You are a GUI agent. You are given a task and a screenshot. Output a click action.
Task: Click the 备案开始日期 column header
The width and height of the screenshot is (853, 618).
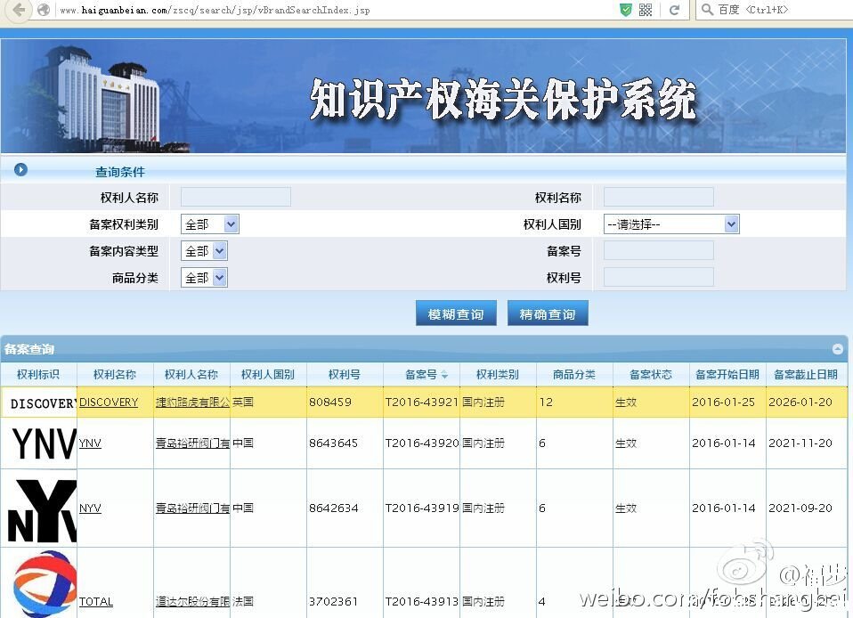click(x=727, y=374)
